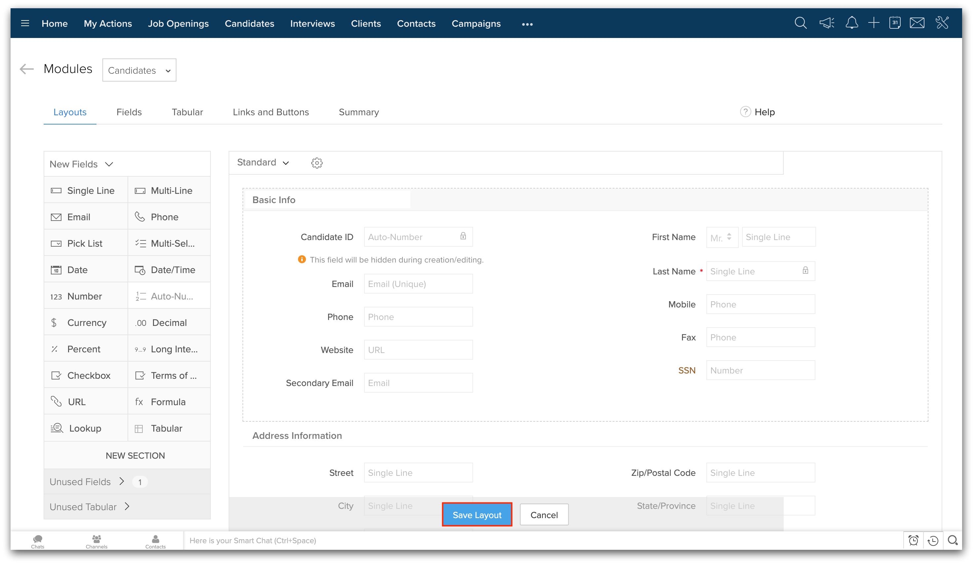Click the announcements megaphone icon
This screenshot has height=564, width=974.
coord(827,23)
